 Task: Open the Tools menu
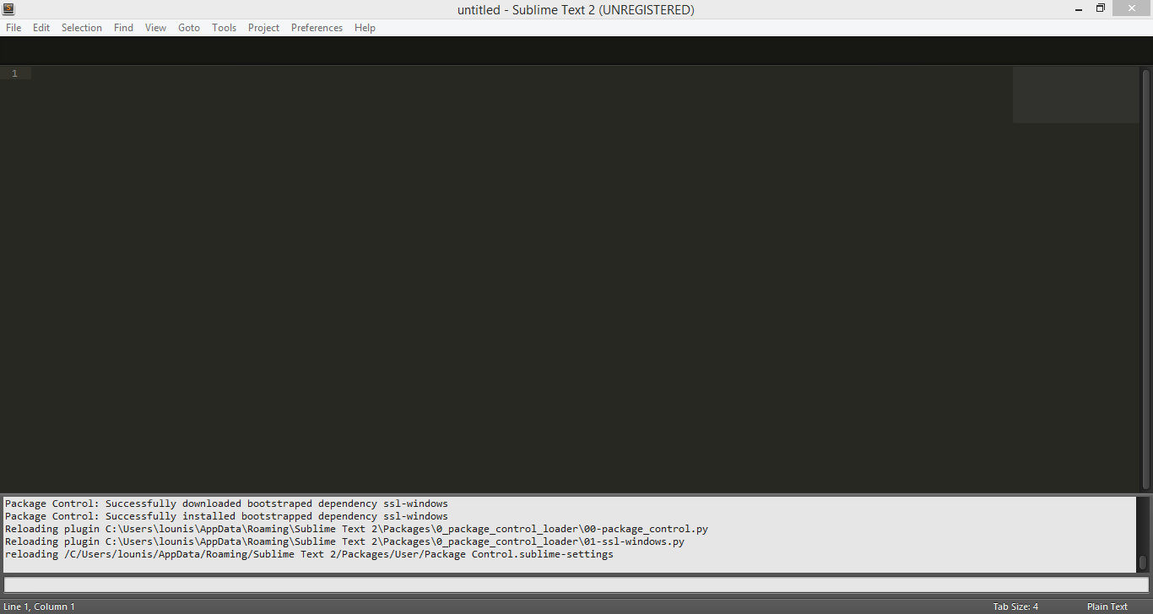coord(224,28)
